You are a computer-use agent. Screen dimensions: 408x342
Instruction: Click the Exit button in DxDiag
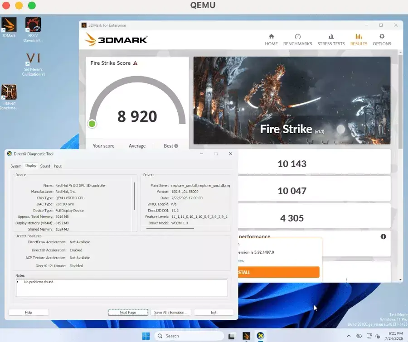coord(214,313)
